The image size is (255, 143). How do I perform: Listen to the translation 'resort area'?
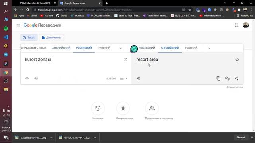point(138,79)
